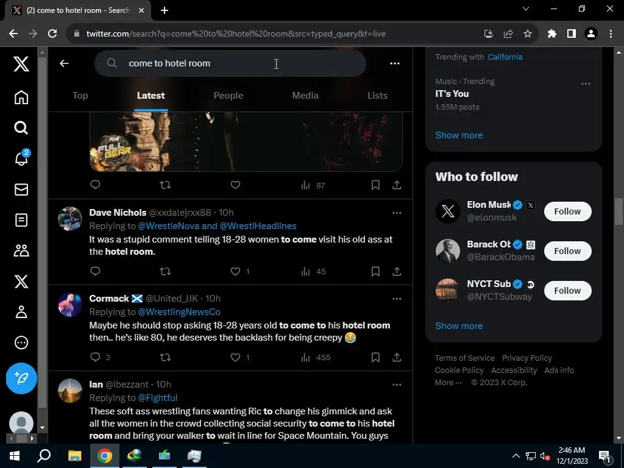Viewport: 624px width, 468px height.
Task: Open account avatar at sidebar bottom
Action: click(x=21, y=423)
